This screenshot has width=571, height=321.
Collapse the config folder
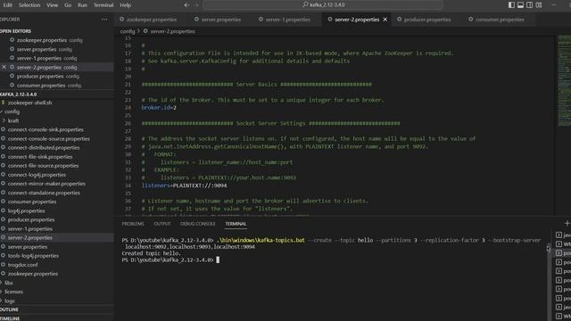(12, 111)
